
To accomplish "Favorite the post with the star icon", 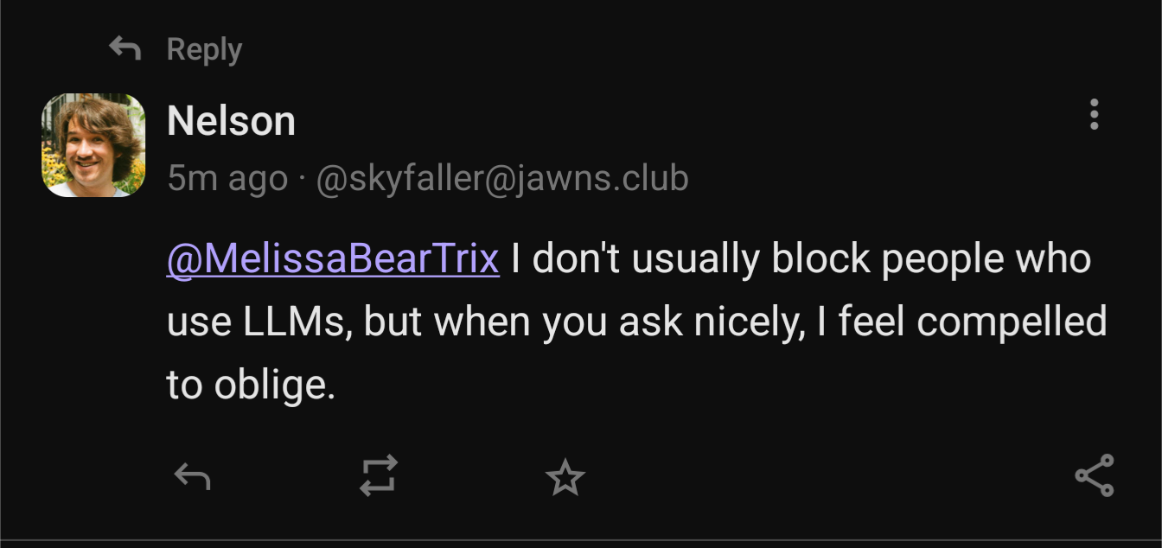I will point(565,477).
